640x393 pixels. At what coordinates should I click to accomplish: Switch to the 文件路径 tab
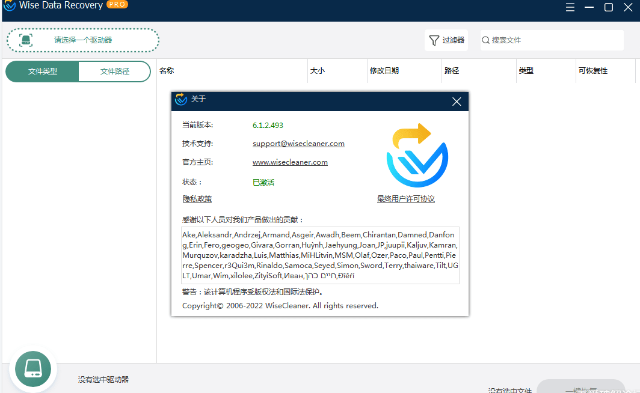(115, 72)
